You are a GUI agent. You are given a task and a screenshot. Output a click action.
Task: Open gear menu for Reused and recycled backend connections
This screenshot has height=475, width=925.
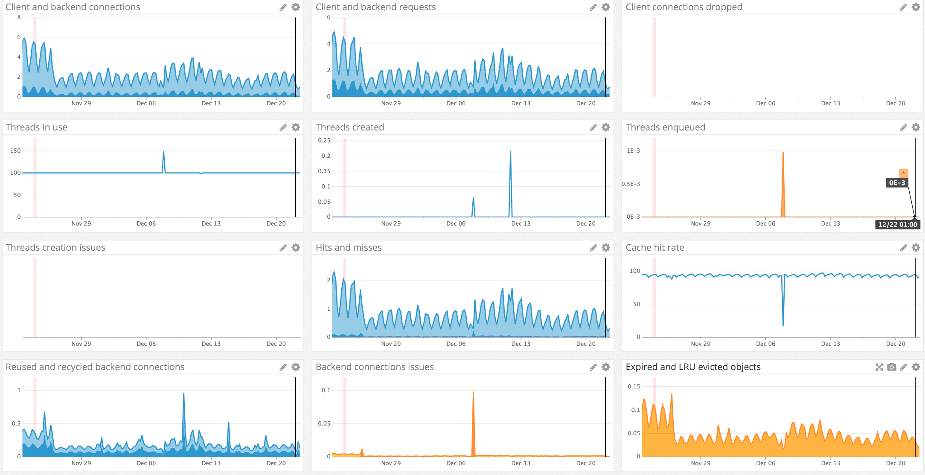[296, 367]
